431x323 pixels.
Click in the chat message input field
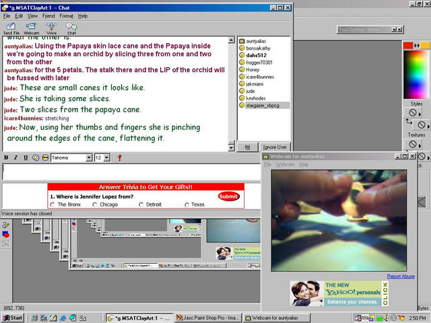(x=131, y=172)
